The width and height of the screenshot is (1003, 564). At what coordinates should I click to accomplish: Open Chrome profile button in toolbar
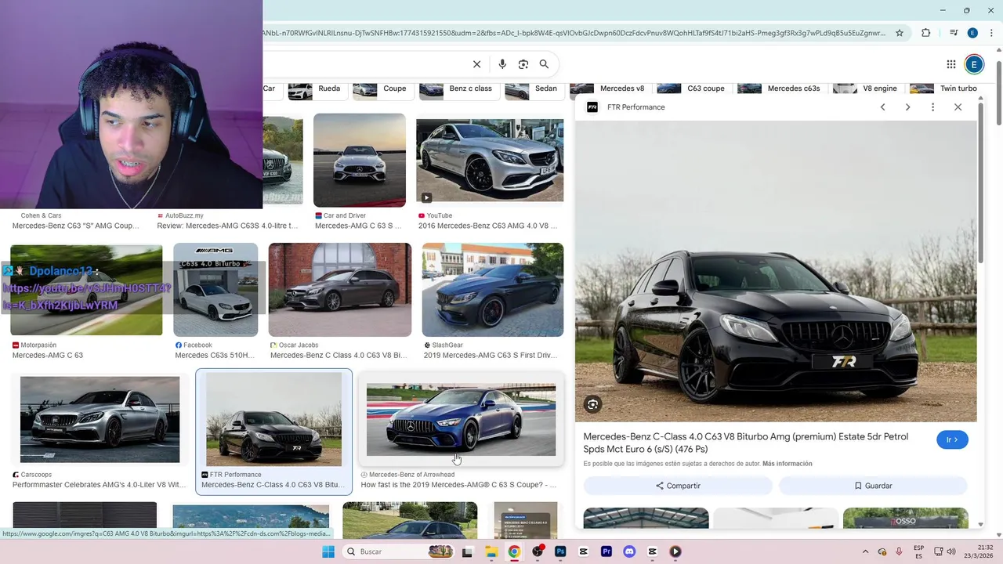click(x=972, y=33)
